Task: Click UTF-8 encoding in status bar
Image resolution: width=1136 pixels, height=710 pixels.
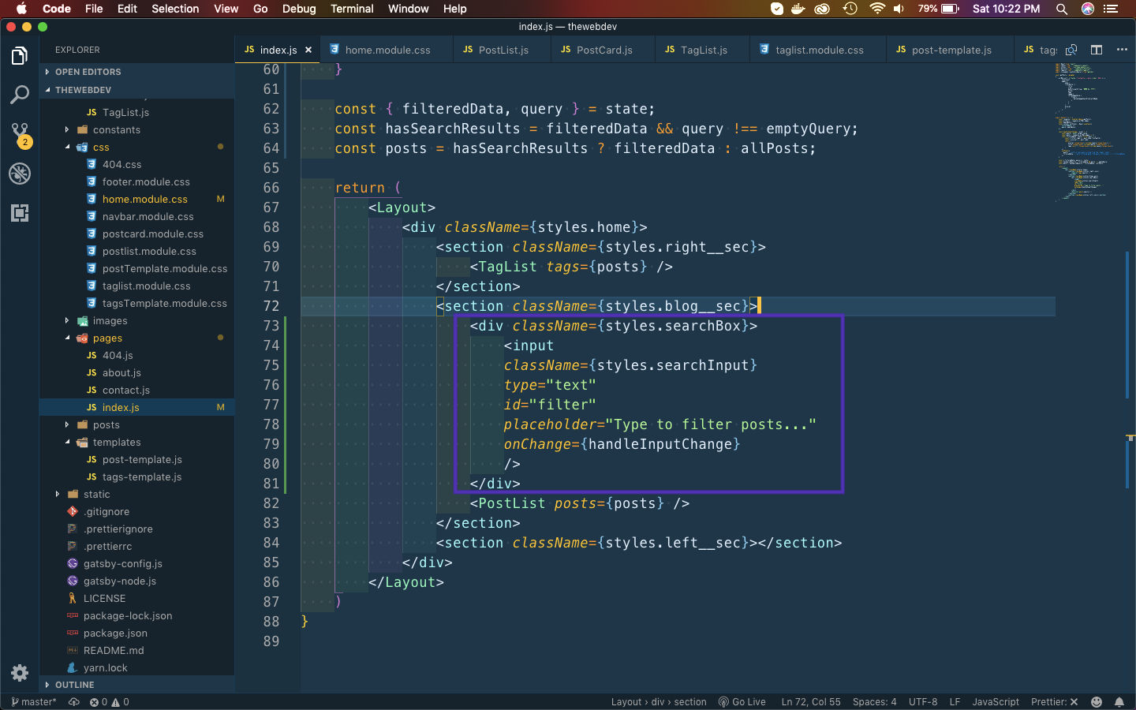Action: click(x=923, y=701)
